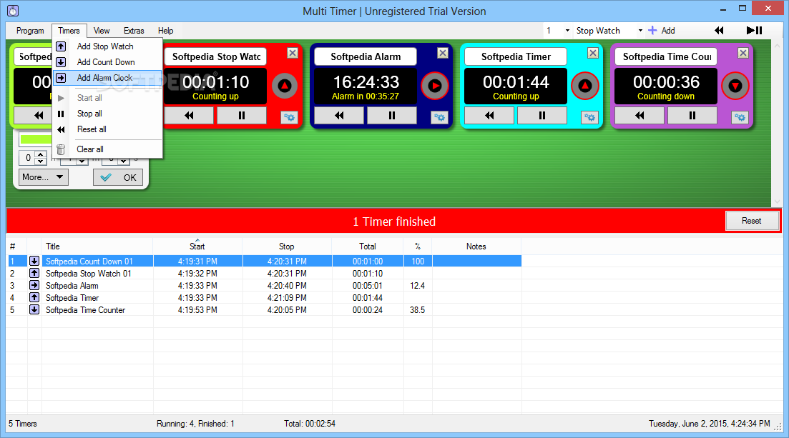Decrease the hours spinner value

tap(40, 161)
